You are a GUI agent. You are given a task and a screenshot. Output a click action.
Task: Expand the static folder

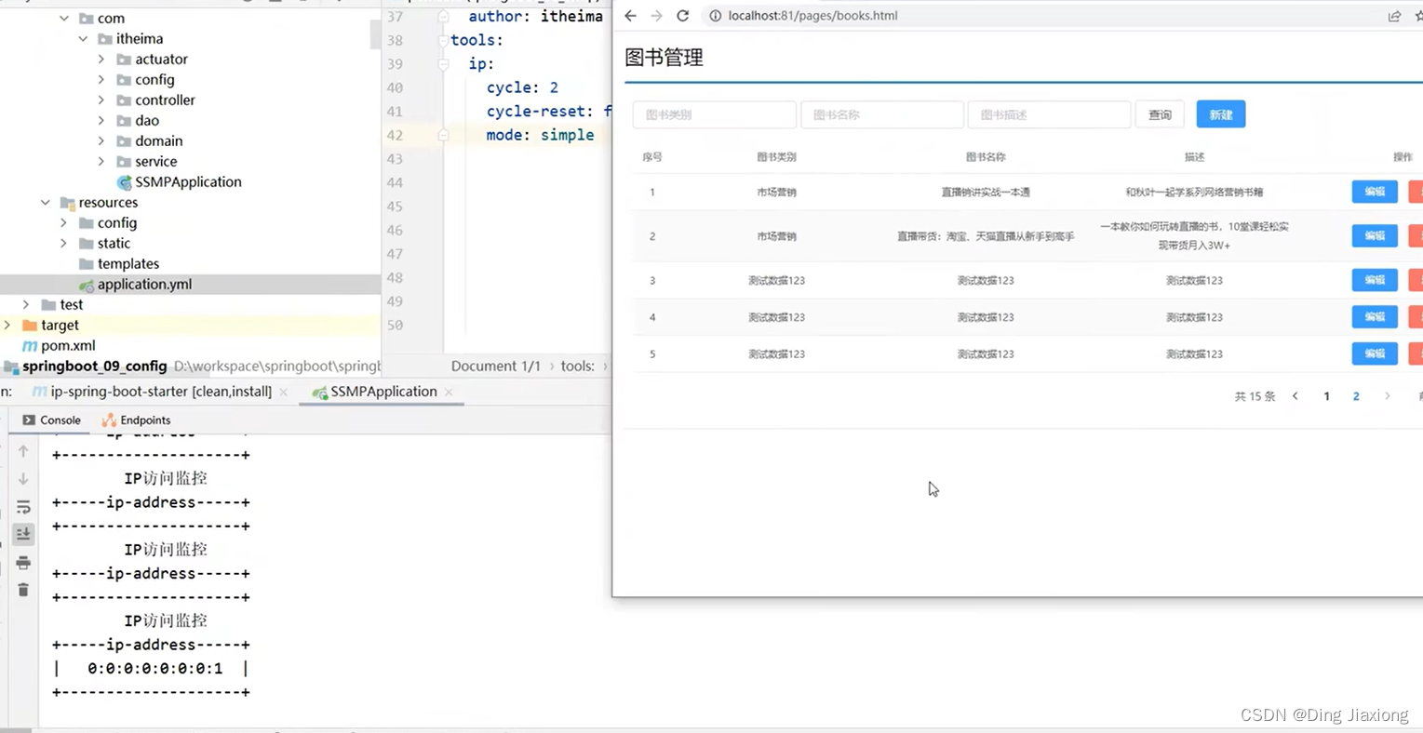point(63,243)
